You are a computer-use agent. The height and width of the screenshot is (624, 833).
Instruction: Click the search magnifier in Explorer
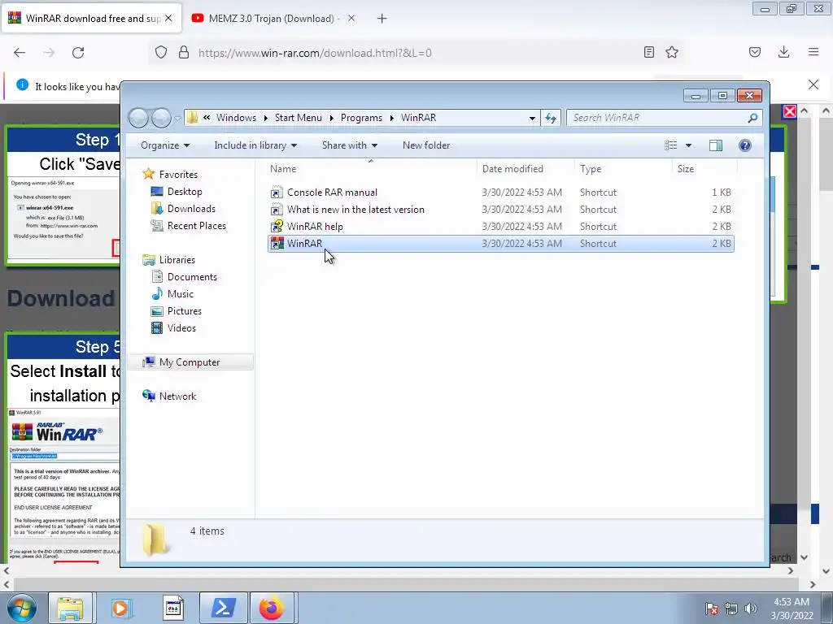752,118
